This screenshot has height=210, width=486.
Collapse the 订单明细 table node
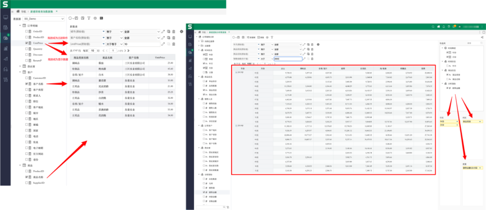tap(20, 26)
